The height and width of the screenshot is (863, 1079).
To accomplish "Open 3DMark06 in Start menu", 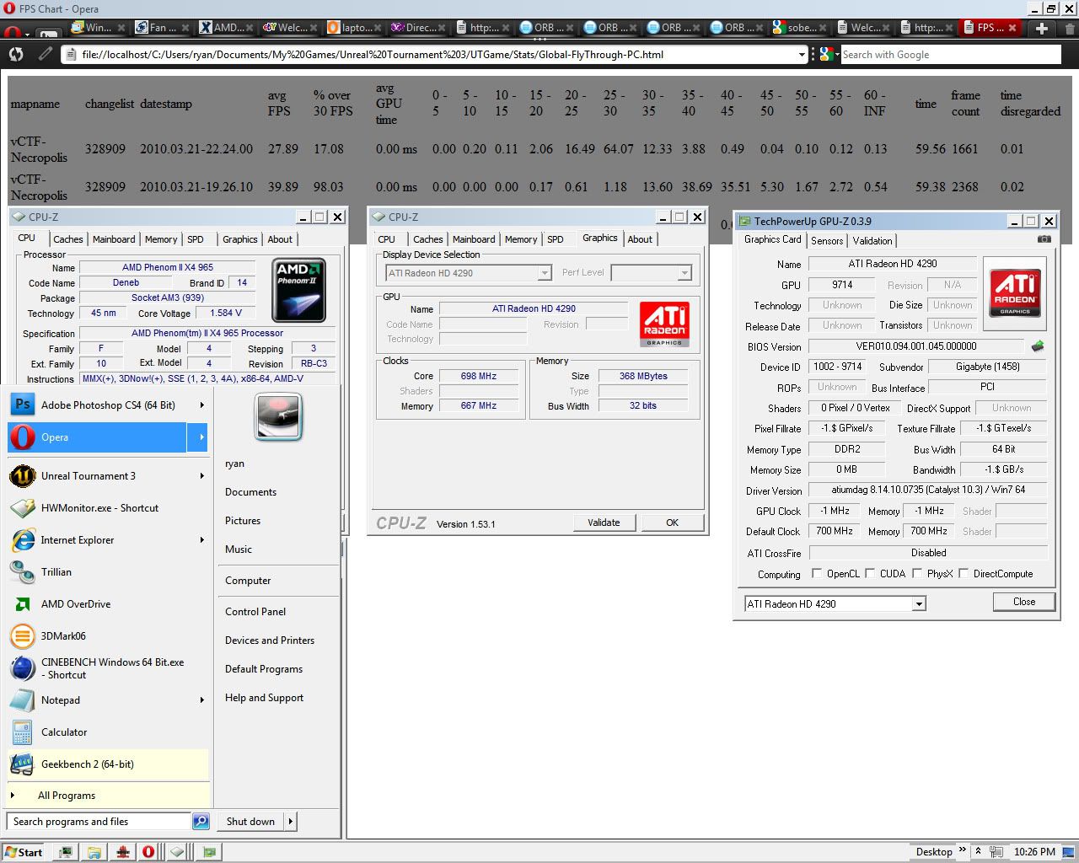I will pos(63,636).
